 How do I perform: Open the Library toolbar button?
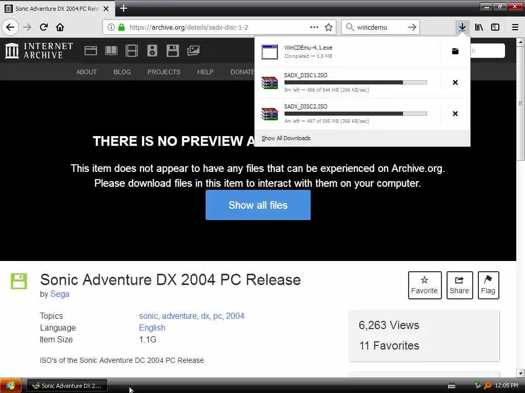click(x=479, y=27)
